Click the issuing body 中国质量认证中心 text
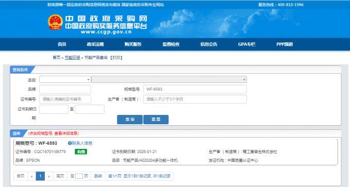Screen dimensions: 350x187 pos(242,160)
